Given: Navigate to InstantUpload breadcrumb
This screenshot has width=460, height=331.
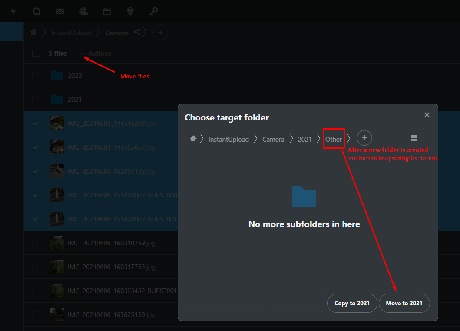Looking at the screenshot, I should [71, 32].
